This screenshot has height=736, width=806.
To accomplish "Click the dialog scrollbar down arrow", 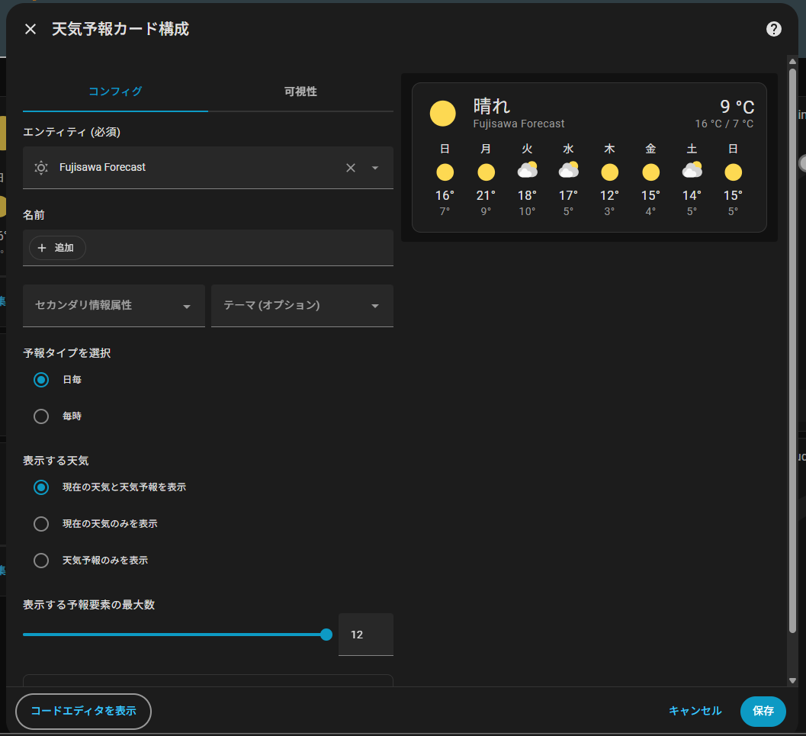I will tap(792, 680).
